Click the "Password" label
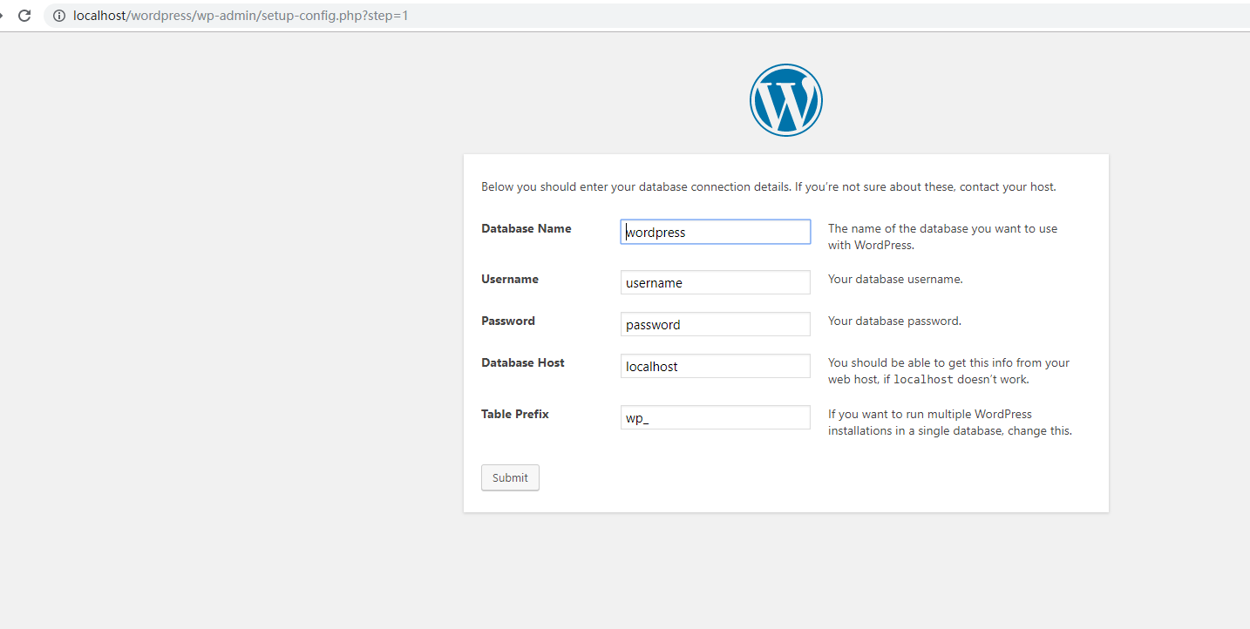 pos(508,321)
